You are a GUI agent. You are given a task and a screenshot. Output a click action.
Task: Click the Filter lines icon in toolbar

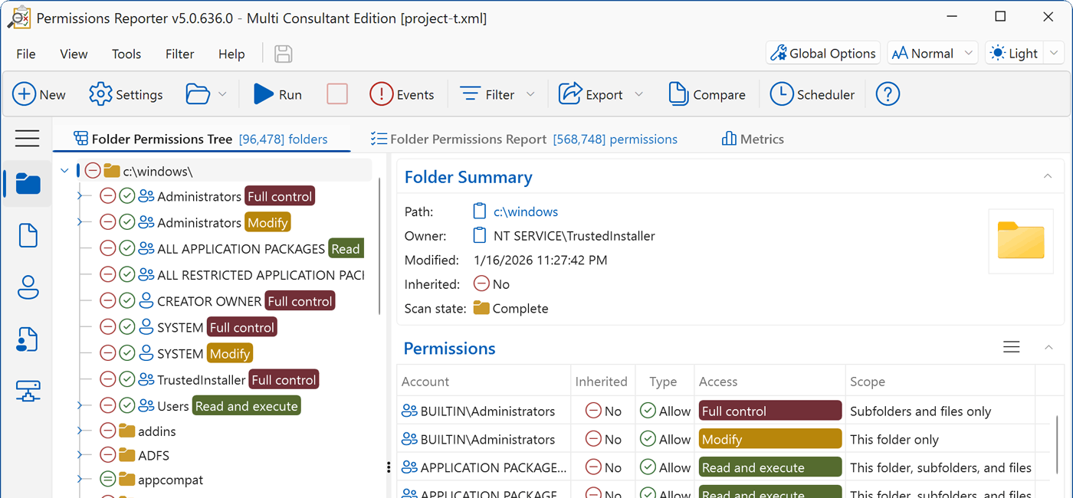[470, 94]
